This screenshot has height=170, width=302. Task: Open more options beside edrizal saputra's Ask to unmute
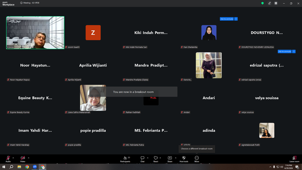click(x=294, y=51)
